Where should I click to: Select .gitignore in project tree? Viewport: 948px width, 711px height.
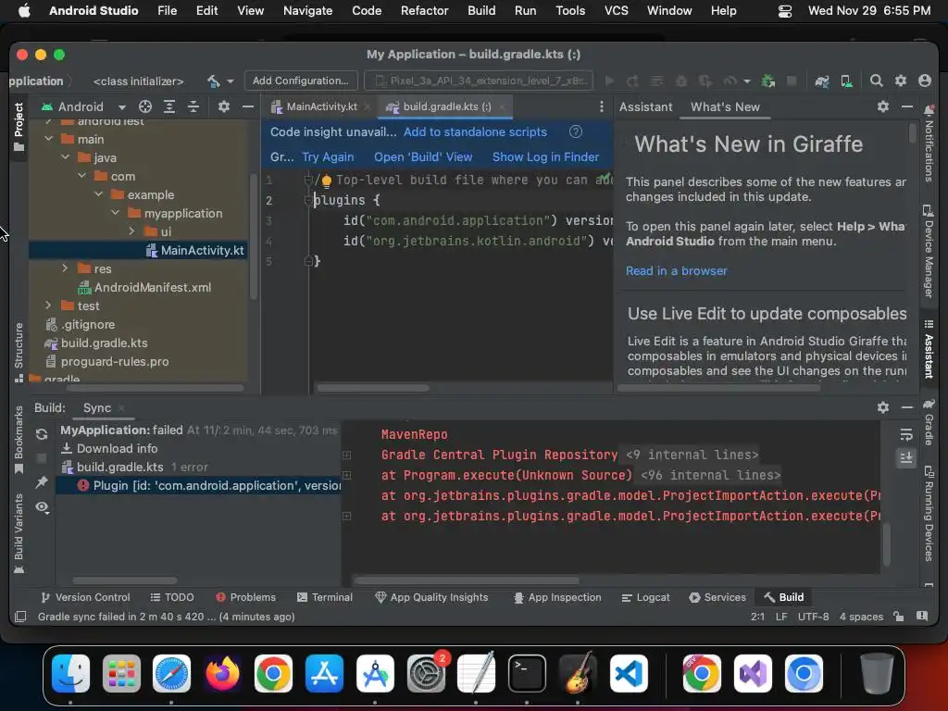(x=80, y=325)
